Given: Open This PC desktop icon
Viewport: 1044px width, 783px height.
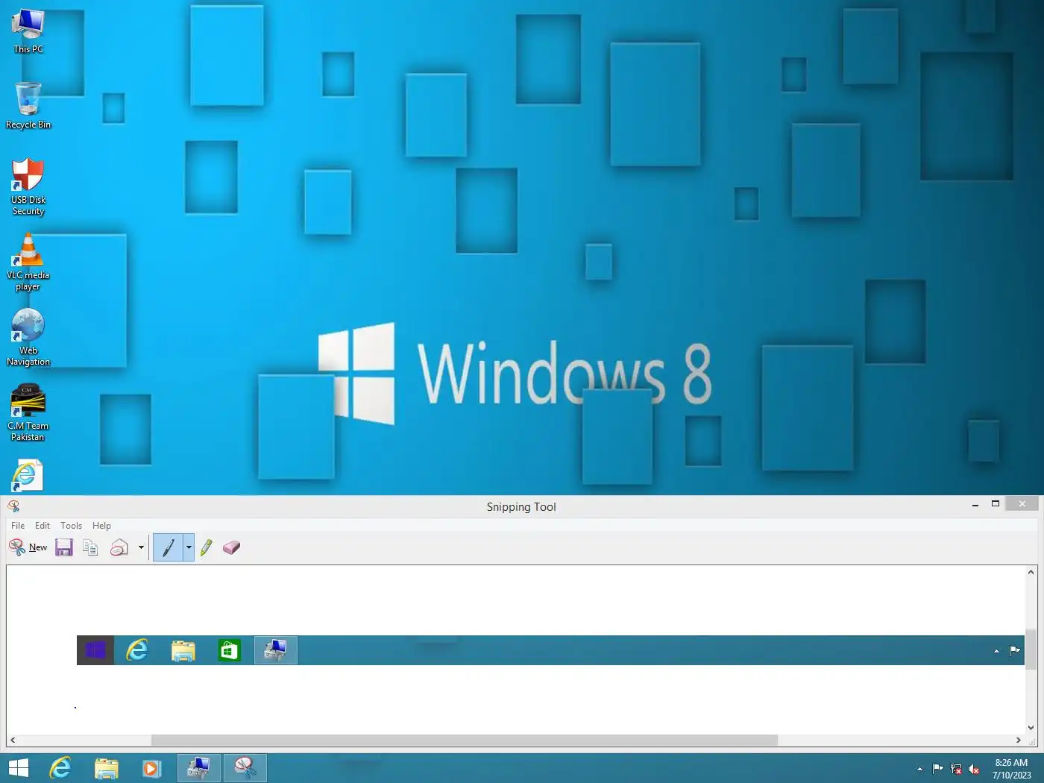Looking at the screenshot, I should [x=28, y=31].
